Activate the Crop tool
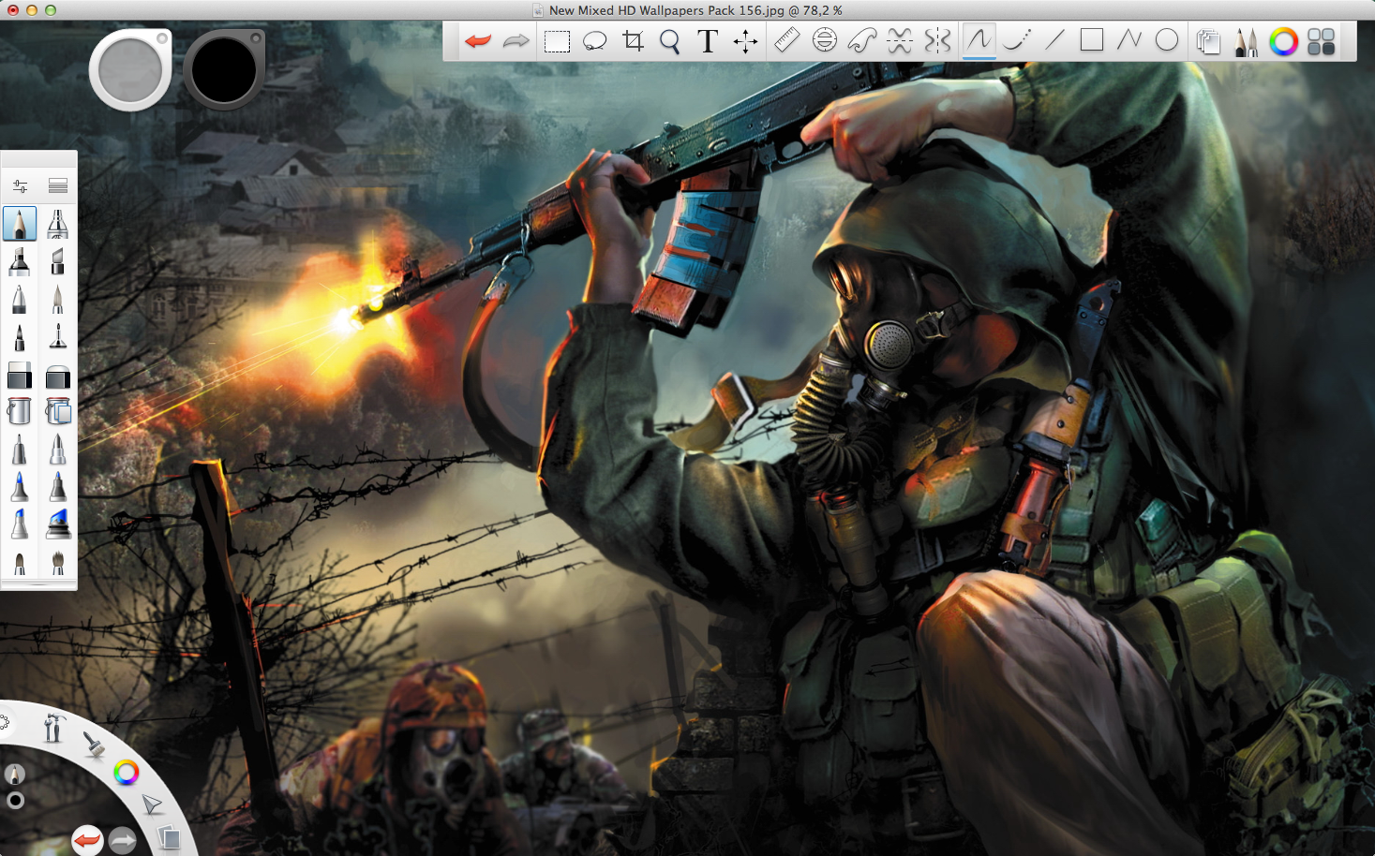Viewport: 1375px width, 856px height. pos(634,41)
